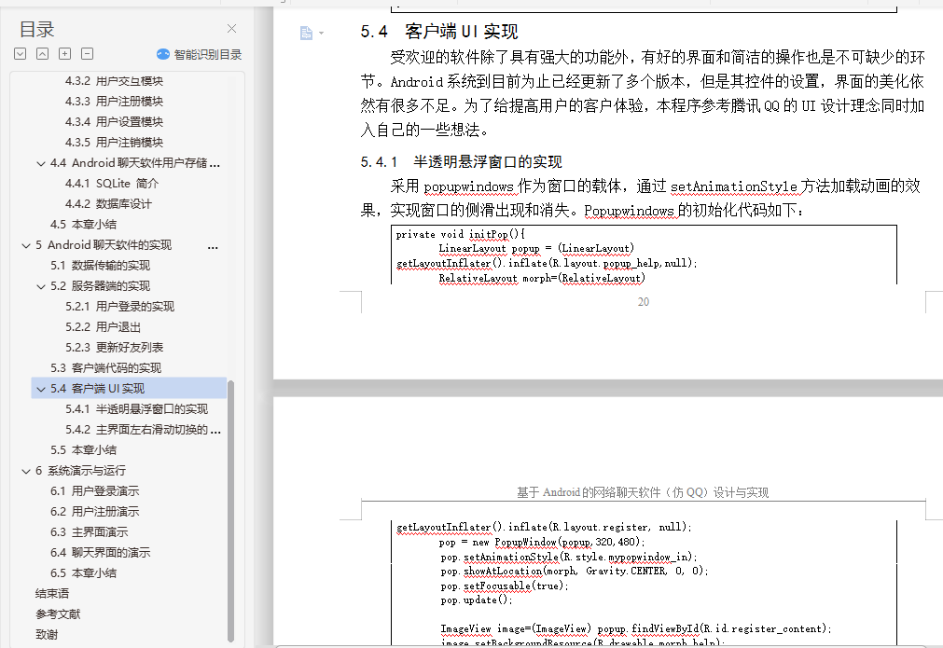Open 4.4.1 SQLite 简介 in outline
943x648 pixels.
point(112,184)
